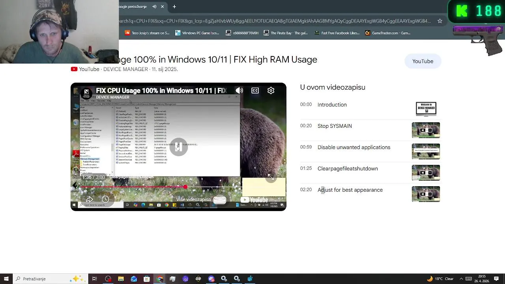Open Microsoft Store on taskbar
This screenshot has height=284, width=505.
point(147,279)
